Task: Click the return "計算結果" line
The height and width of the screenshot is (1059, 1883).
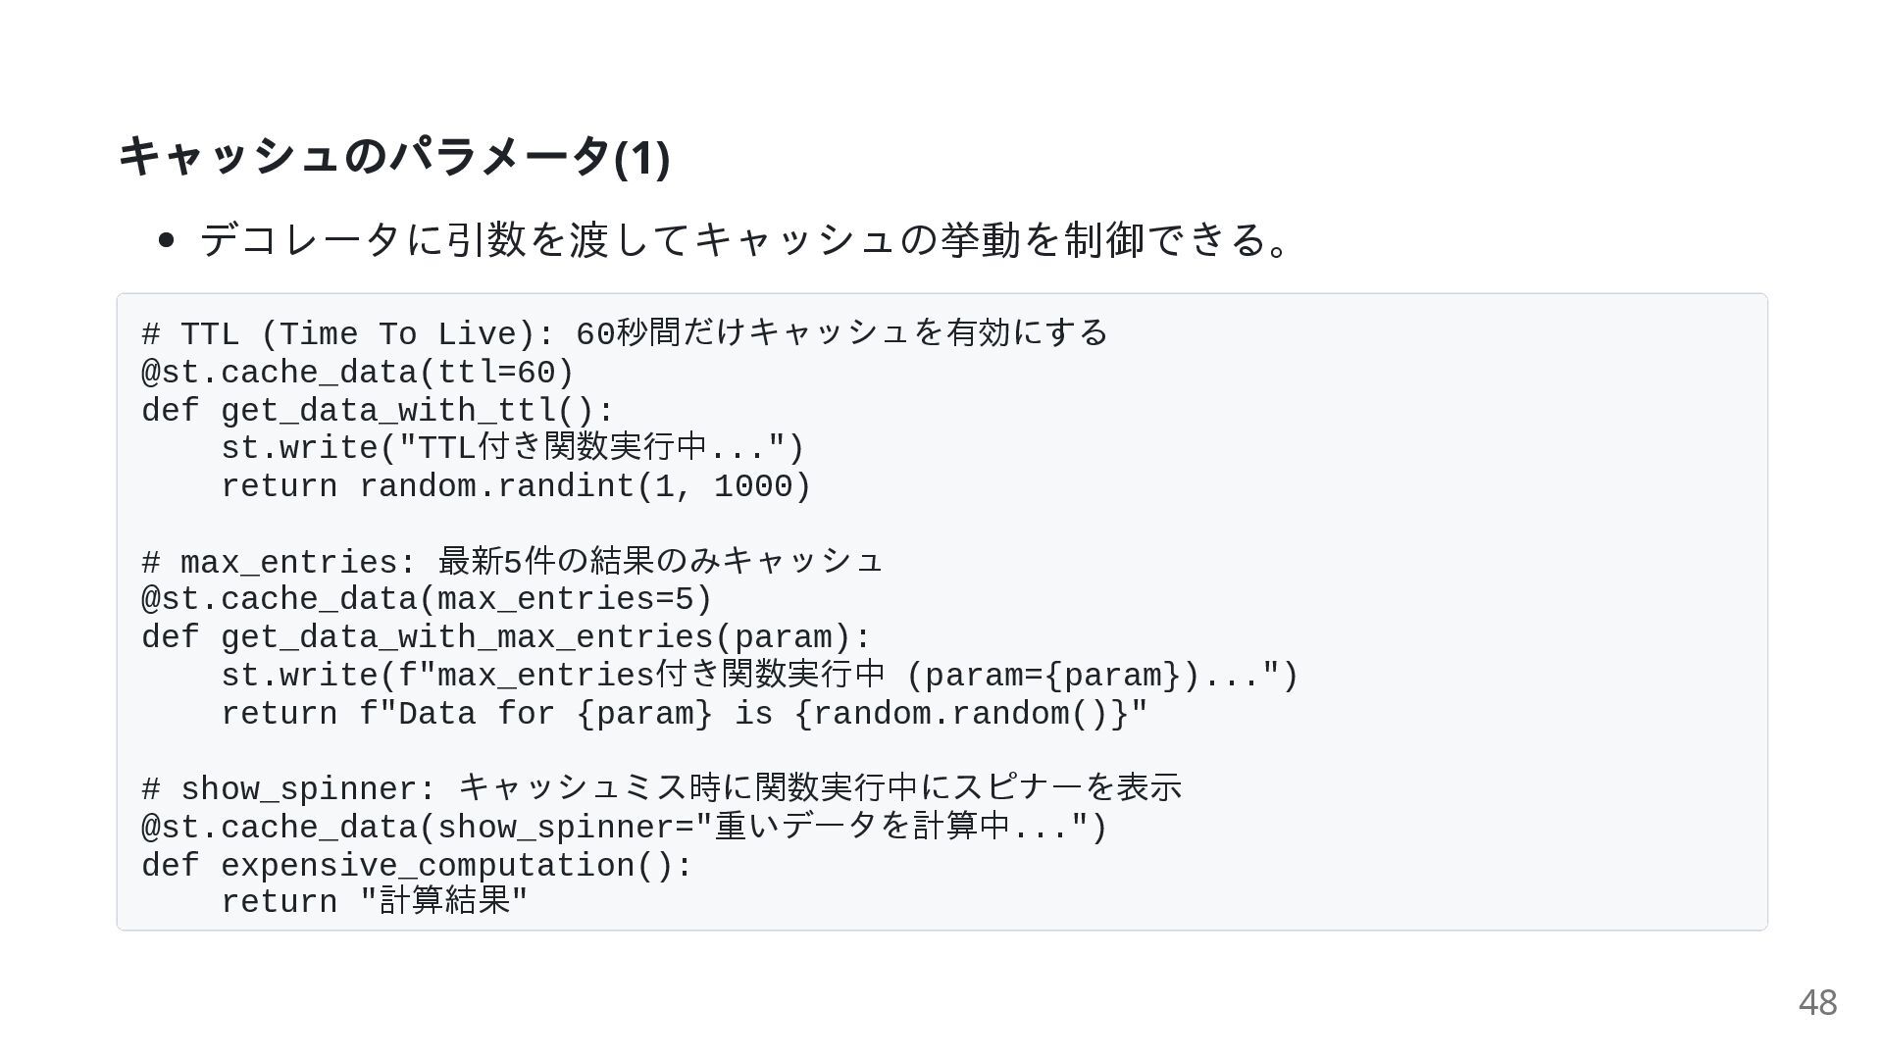Action: (x=375, y=902)
